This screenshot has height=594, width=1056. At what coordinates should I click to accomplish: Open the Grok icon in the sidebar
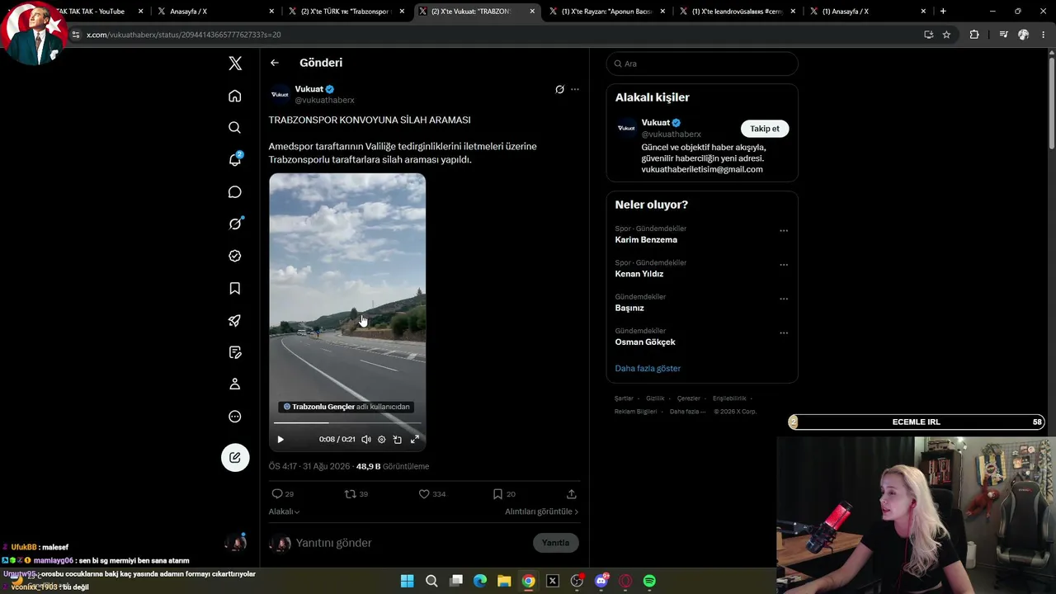click(x=235, y=224)
